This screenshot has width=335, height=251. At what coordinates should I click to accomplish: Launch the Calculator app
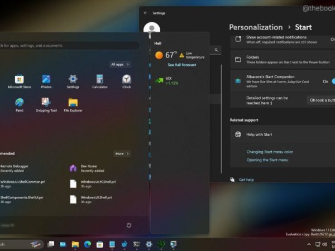point(100,81)
